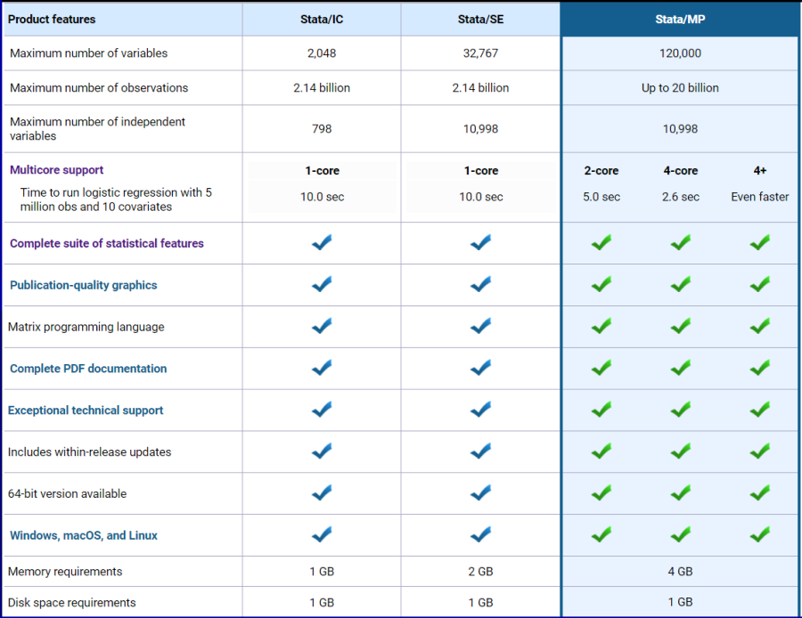Follow the Publication-quality graphics link
This screenshot has width=802, height=618.
point(84,285)
